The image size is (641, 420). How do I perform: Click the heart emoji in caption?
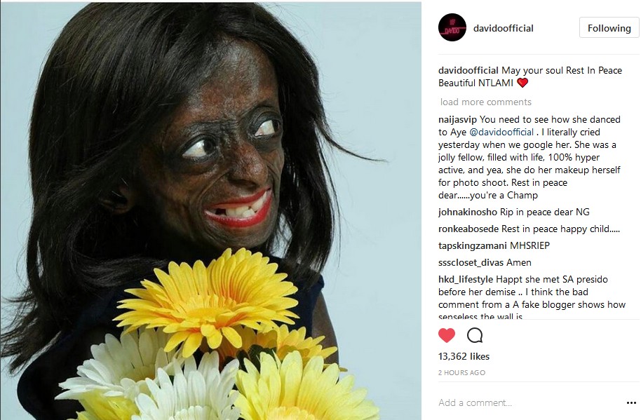[522, 83]
